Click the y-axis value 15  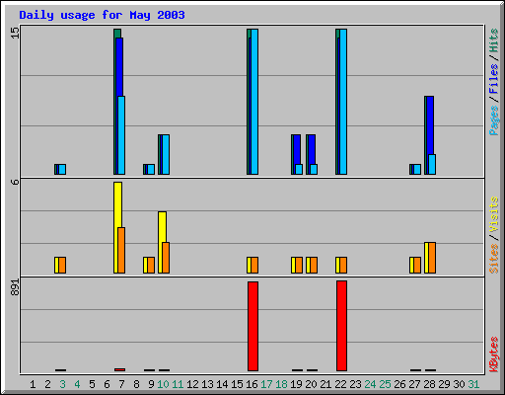coord(15,33)
